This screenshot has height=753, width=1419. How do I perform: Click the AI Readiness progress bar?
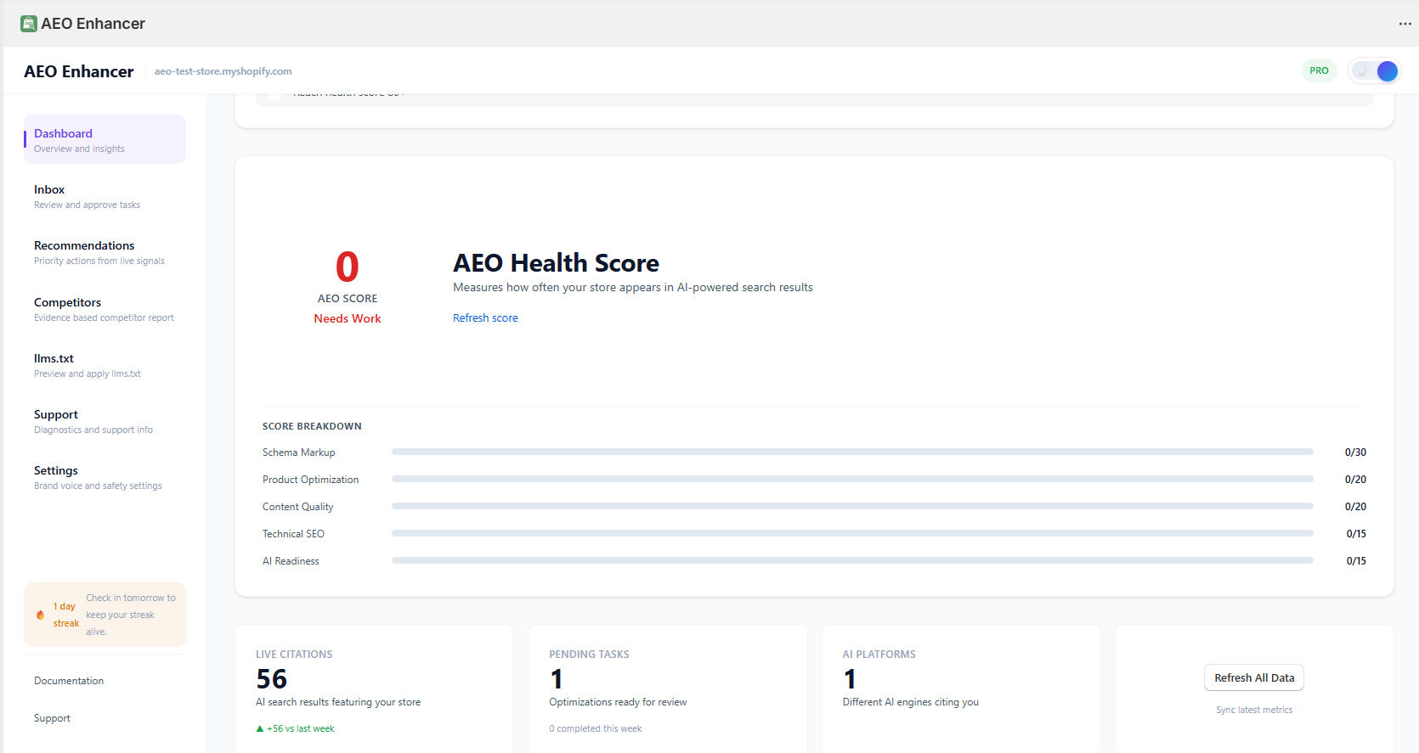(x=852, y=561)
